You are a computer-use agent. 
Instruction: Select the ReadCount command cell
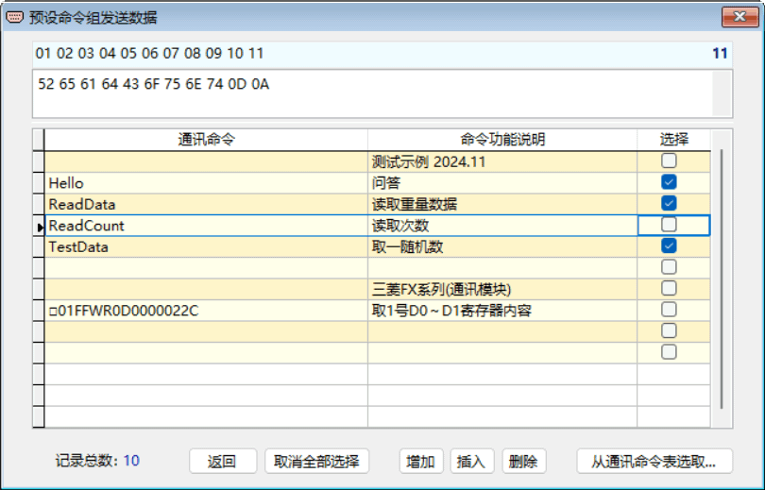(206, 226)
